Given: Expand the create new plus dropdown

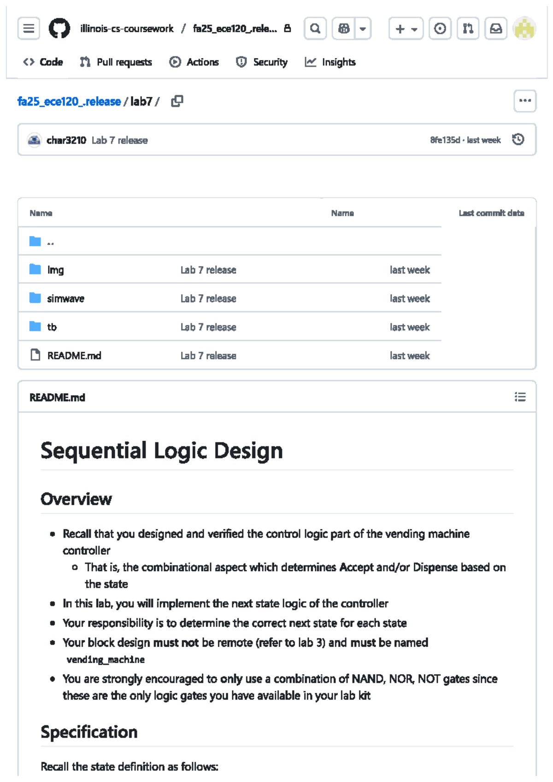Looking at the screenshot, I should (x=406, y=29).
